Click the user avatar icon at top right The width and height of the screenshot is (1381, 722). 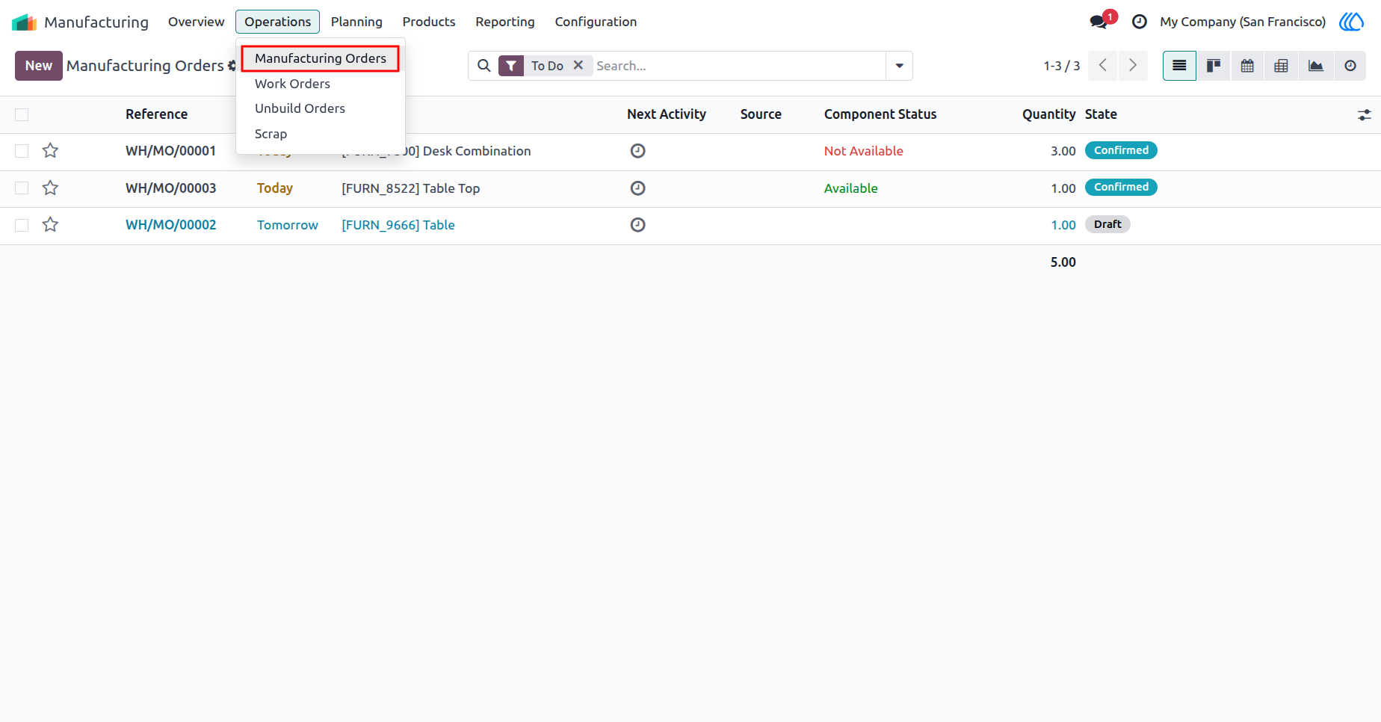pyautogui.click(x=1351, y=22)
